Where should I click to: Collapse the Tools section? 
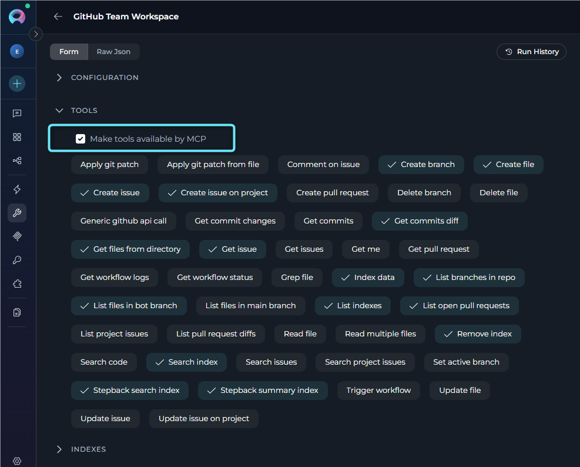tap(77, 111)
